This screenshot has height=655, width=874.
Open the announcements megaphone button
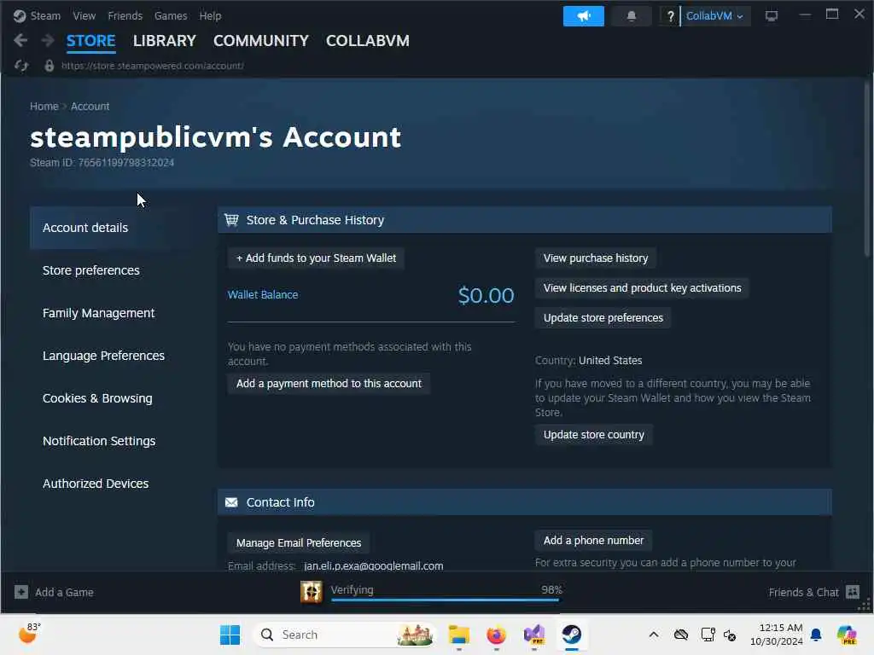583,16
